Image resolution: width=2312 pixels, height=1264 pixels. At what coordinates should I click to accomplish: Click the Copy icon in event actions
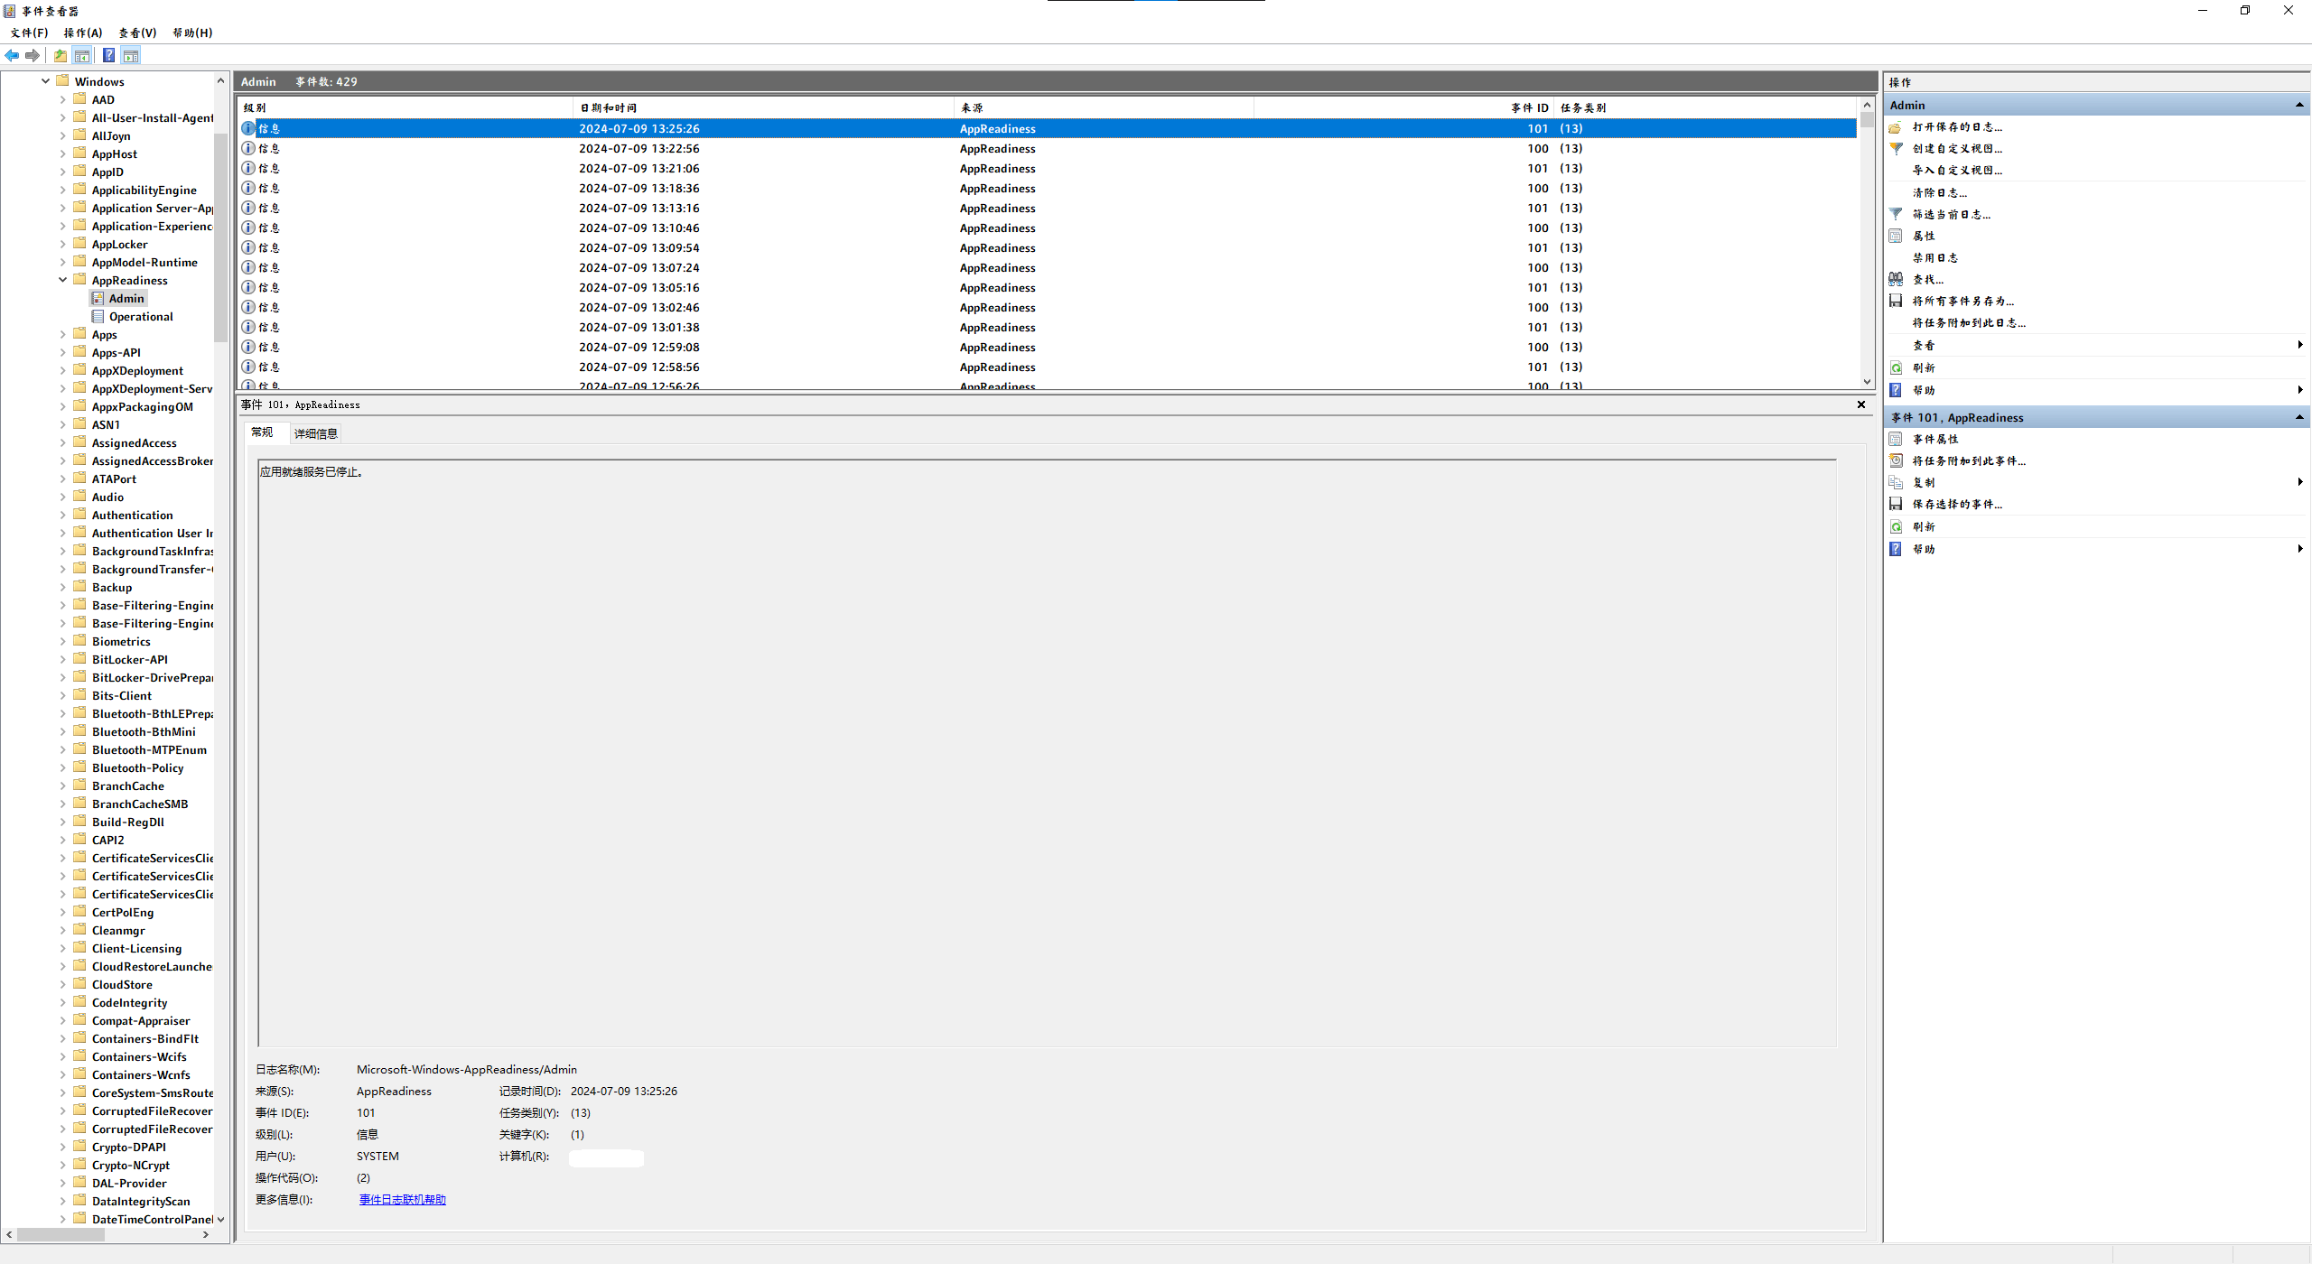pos(1896,483)
